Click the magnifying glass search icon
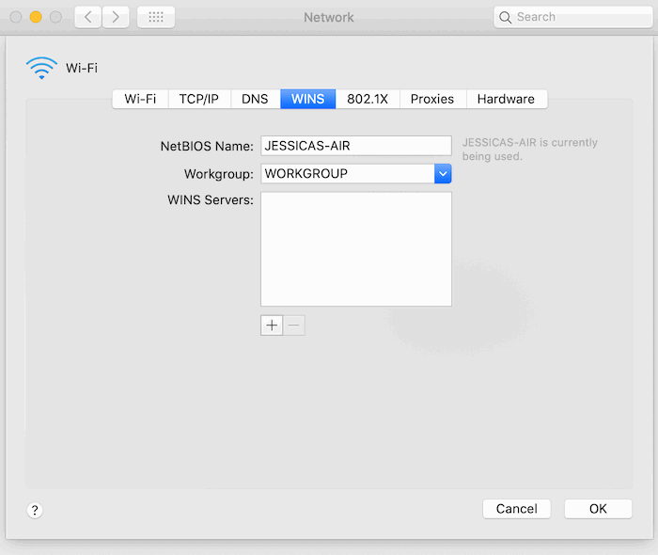 click(506, 17)
